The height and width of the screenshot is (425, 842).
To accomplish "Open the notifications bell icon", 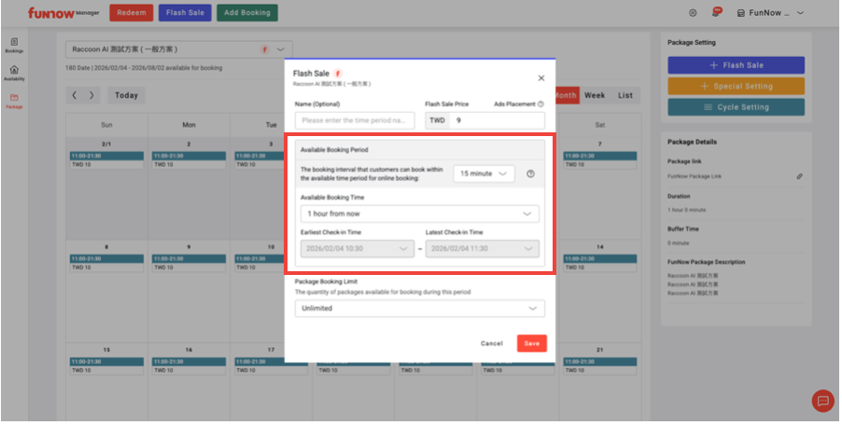I will point(716,13).
